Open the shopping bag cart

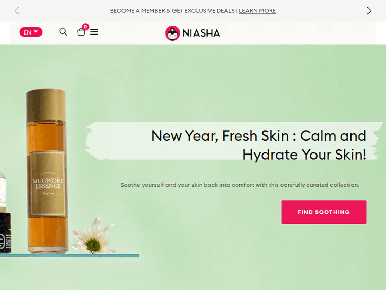pyautogui.click(x=81, y=32)
